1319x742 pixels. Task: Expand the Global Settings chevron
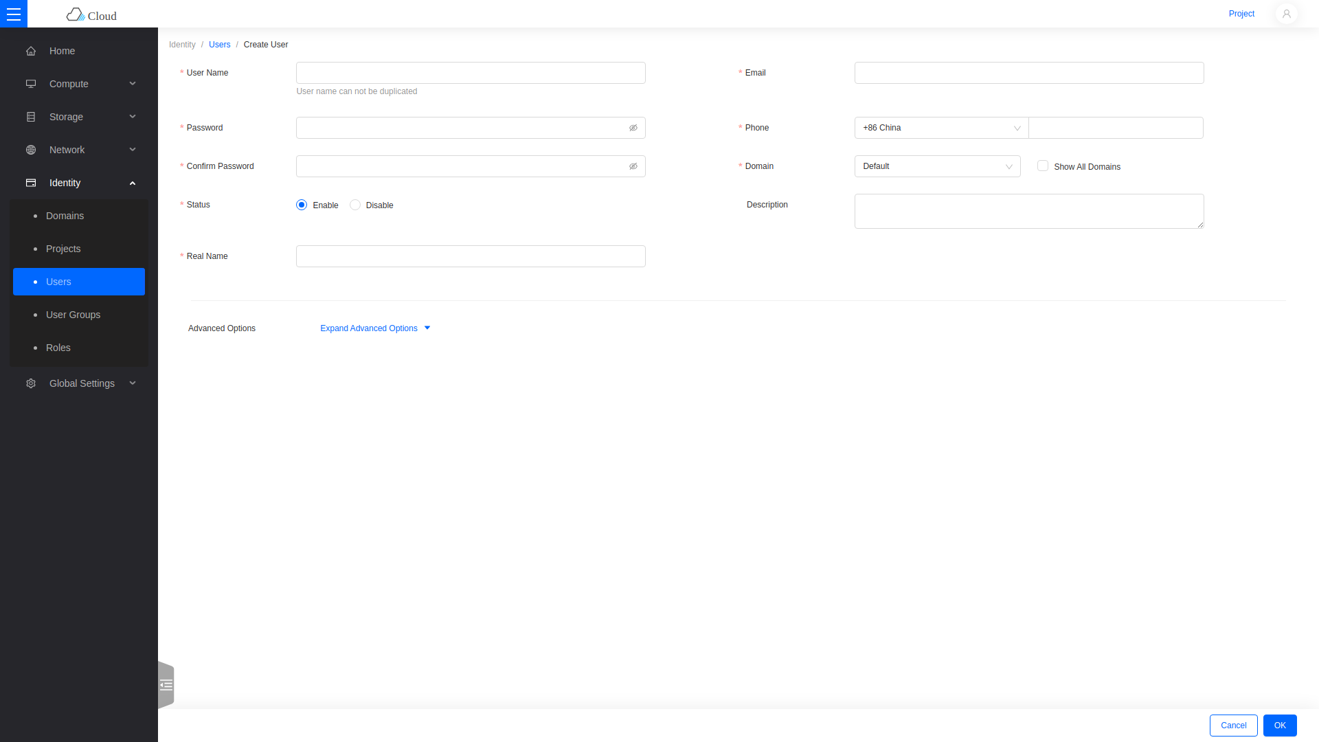tap(133, 383)
